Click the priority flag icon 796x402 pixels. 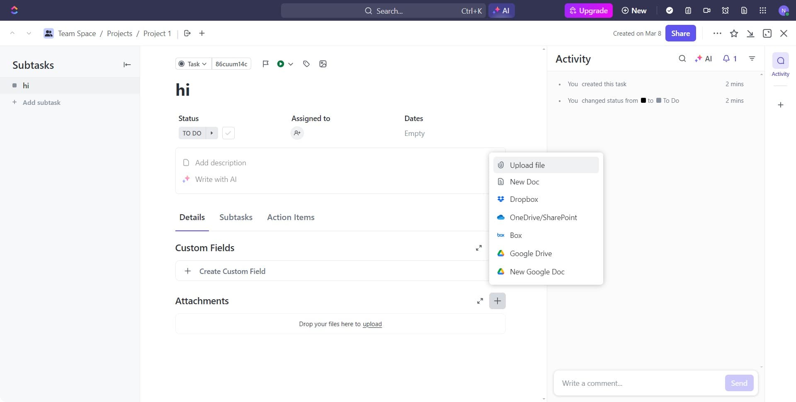click(266, 64)
